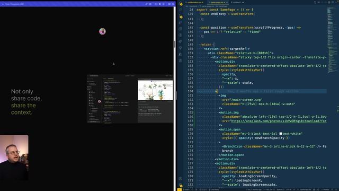Click yellow 'share the context.' text in preview
This screenshot has height=191, width=339.
click(x=23, y=109)
